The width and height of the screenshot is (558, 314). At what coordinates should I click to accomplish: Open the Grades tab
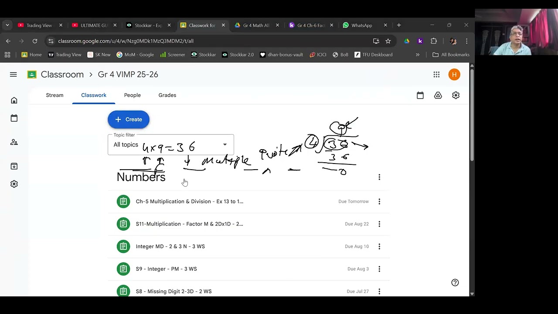[x=167, y=95]
